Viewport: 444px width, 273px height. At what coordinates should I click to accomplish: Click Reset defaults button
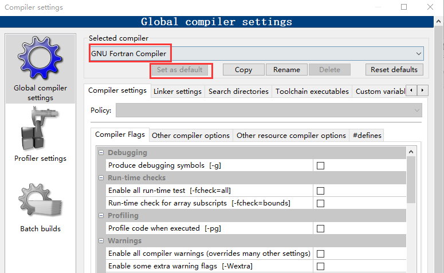click(394, 70)
